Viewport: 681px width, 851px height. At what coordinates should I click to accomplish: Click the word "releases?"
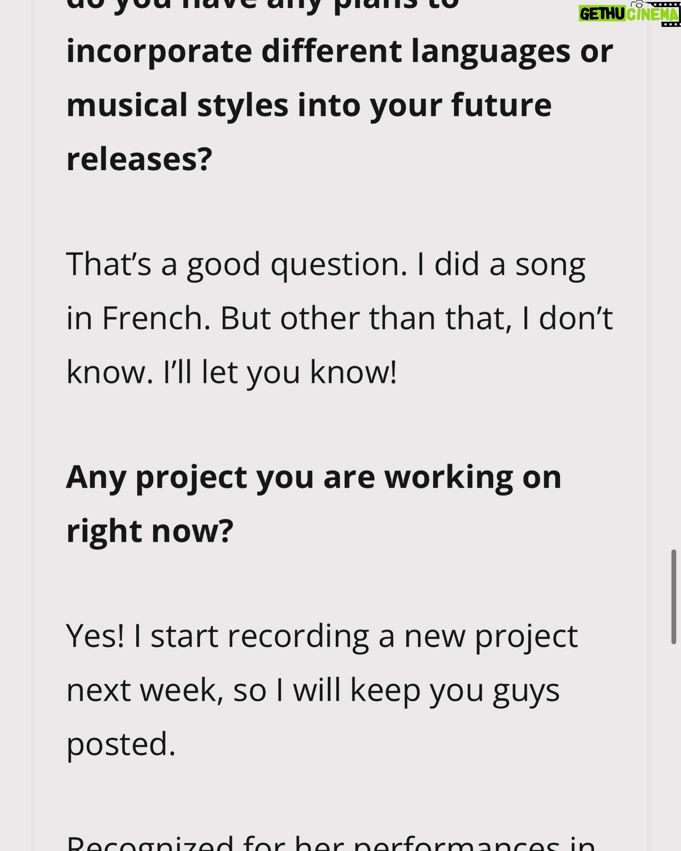tap(139, 159)
